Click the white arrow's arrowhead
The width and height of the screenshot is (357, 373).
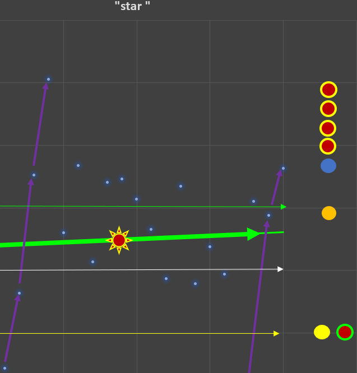coord(280,269)
